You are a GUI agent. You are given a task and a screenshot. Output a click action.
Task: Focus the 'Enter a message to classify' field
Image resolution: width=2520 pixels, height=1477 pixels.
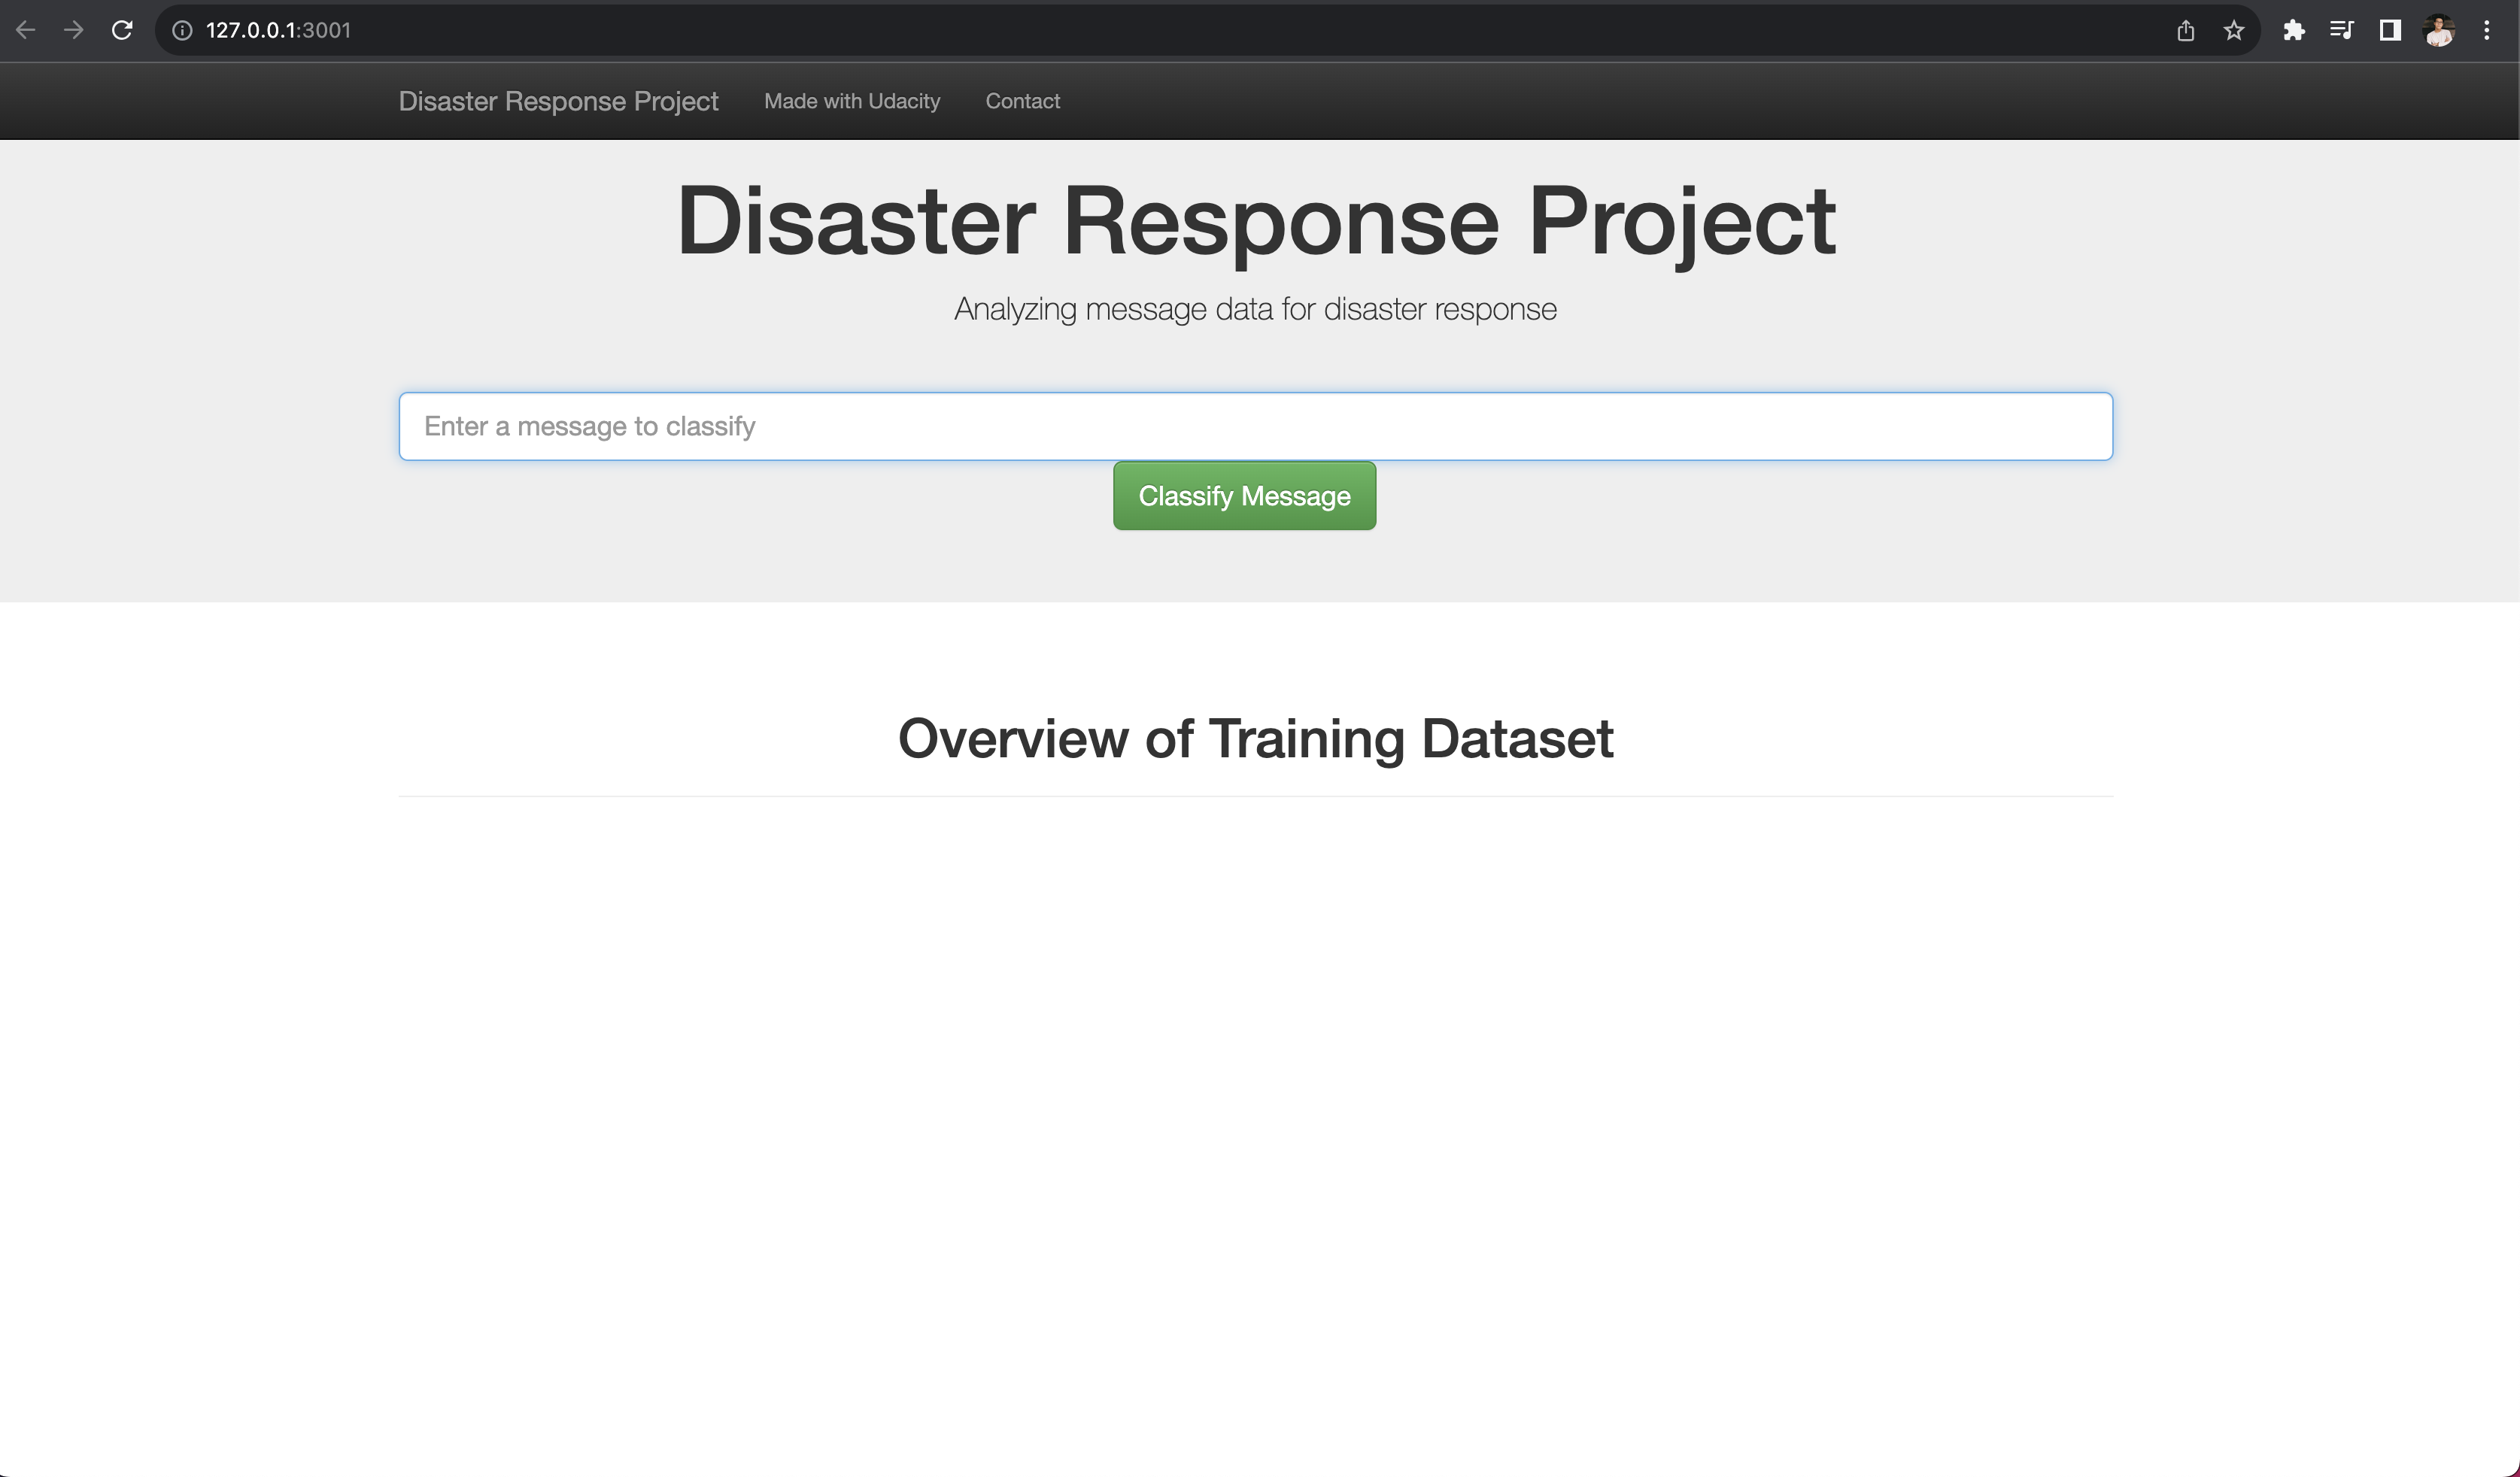(x=1255, y=426)
